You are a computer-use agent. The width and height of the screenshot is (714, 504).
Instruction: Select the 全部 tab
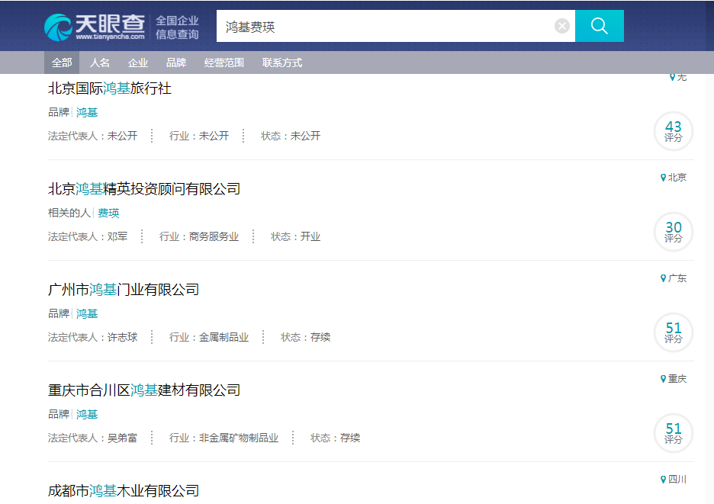pos(62,63)
